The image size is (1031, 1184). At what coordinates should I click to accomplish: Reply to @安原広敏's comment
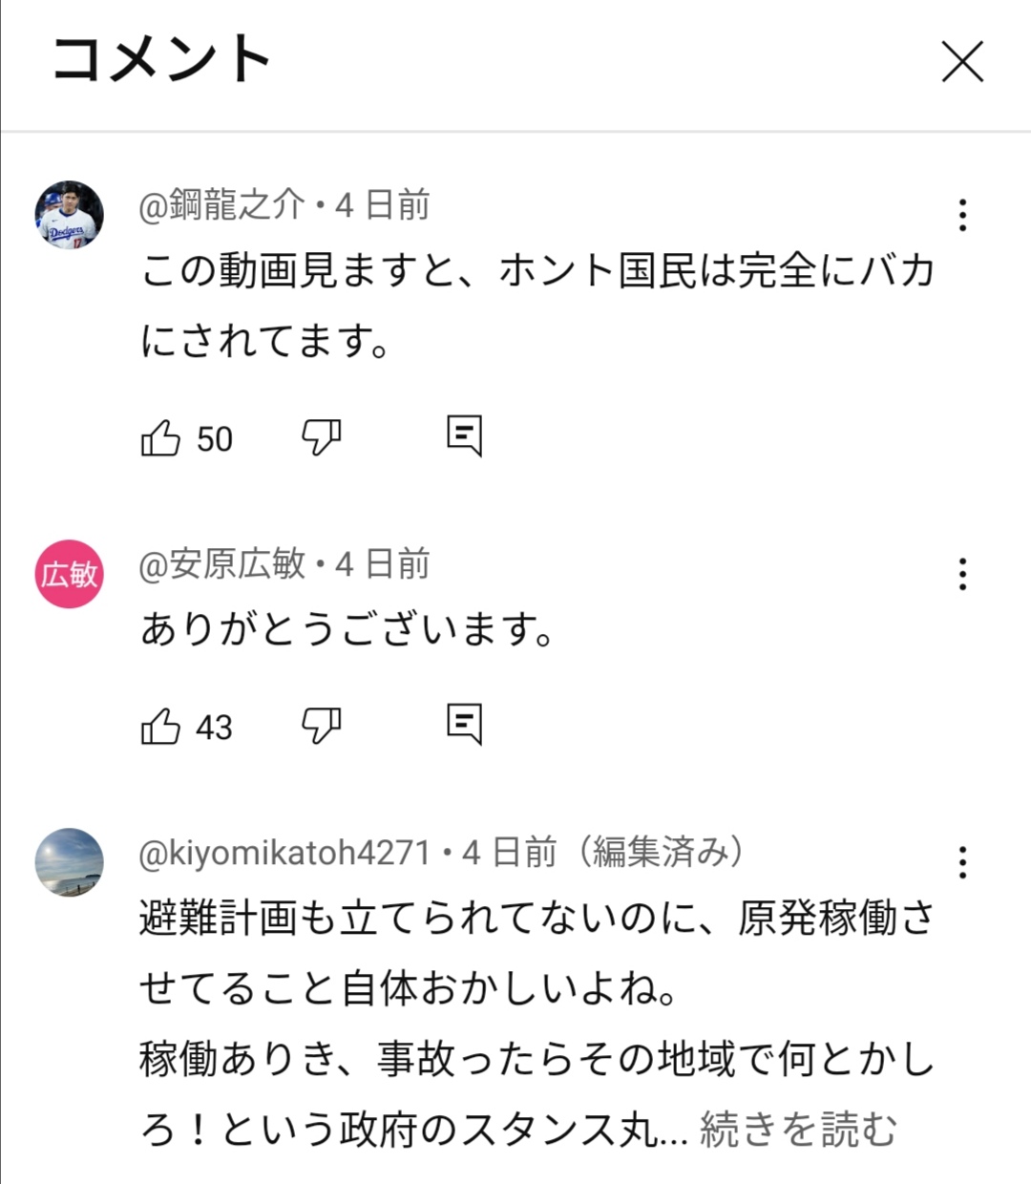tap(465, 725)
